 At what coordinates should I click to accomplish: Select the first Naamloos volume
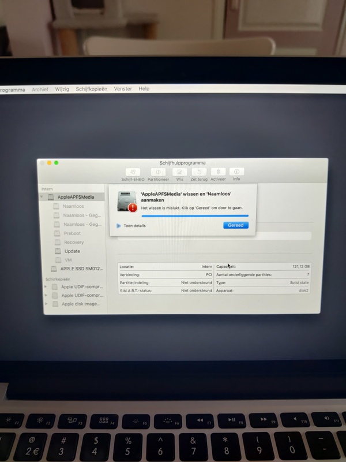pos(73,206)
